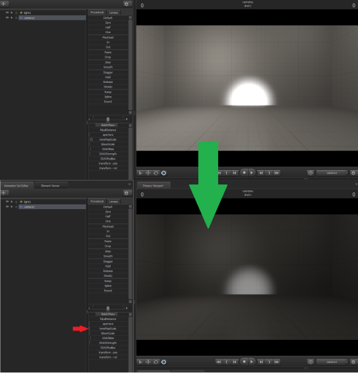Pick the rotate manipulator under the dark viewport
The image size is (358, 373).
point(156,362)
